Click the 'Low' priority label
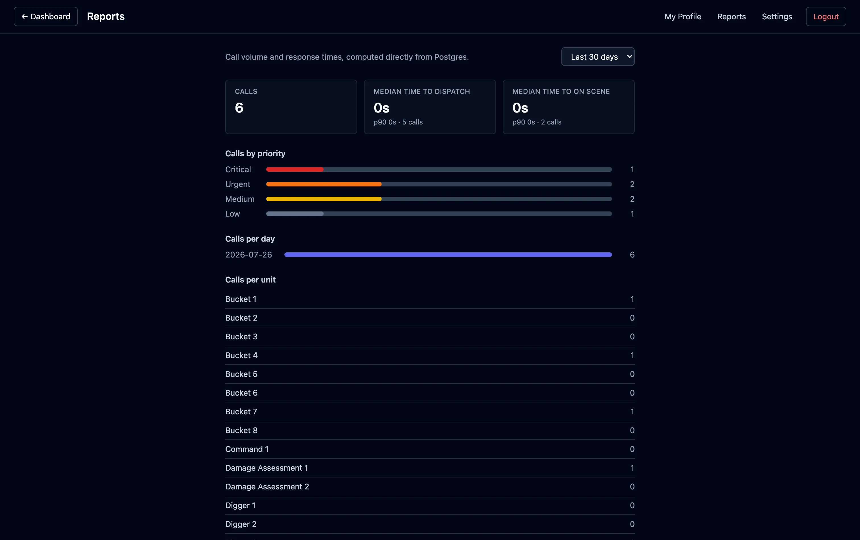Screen dimensions: 860x540 click(x=233, y=214)
